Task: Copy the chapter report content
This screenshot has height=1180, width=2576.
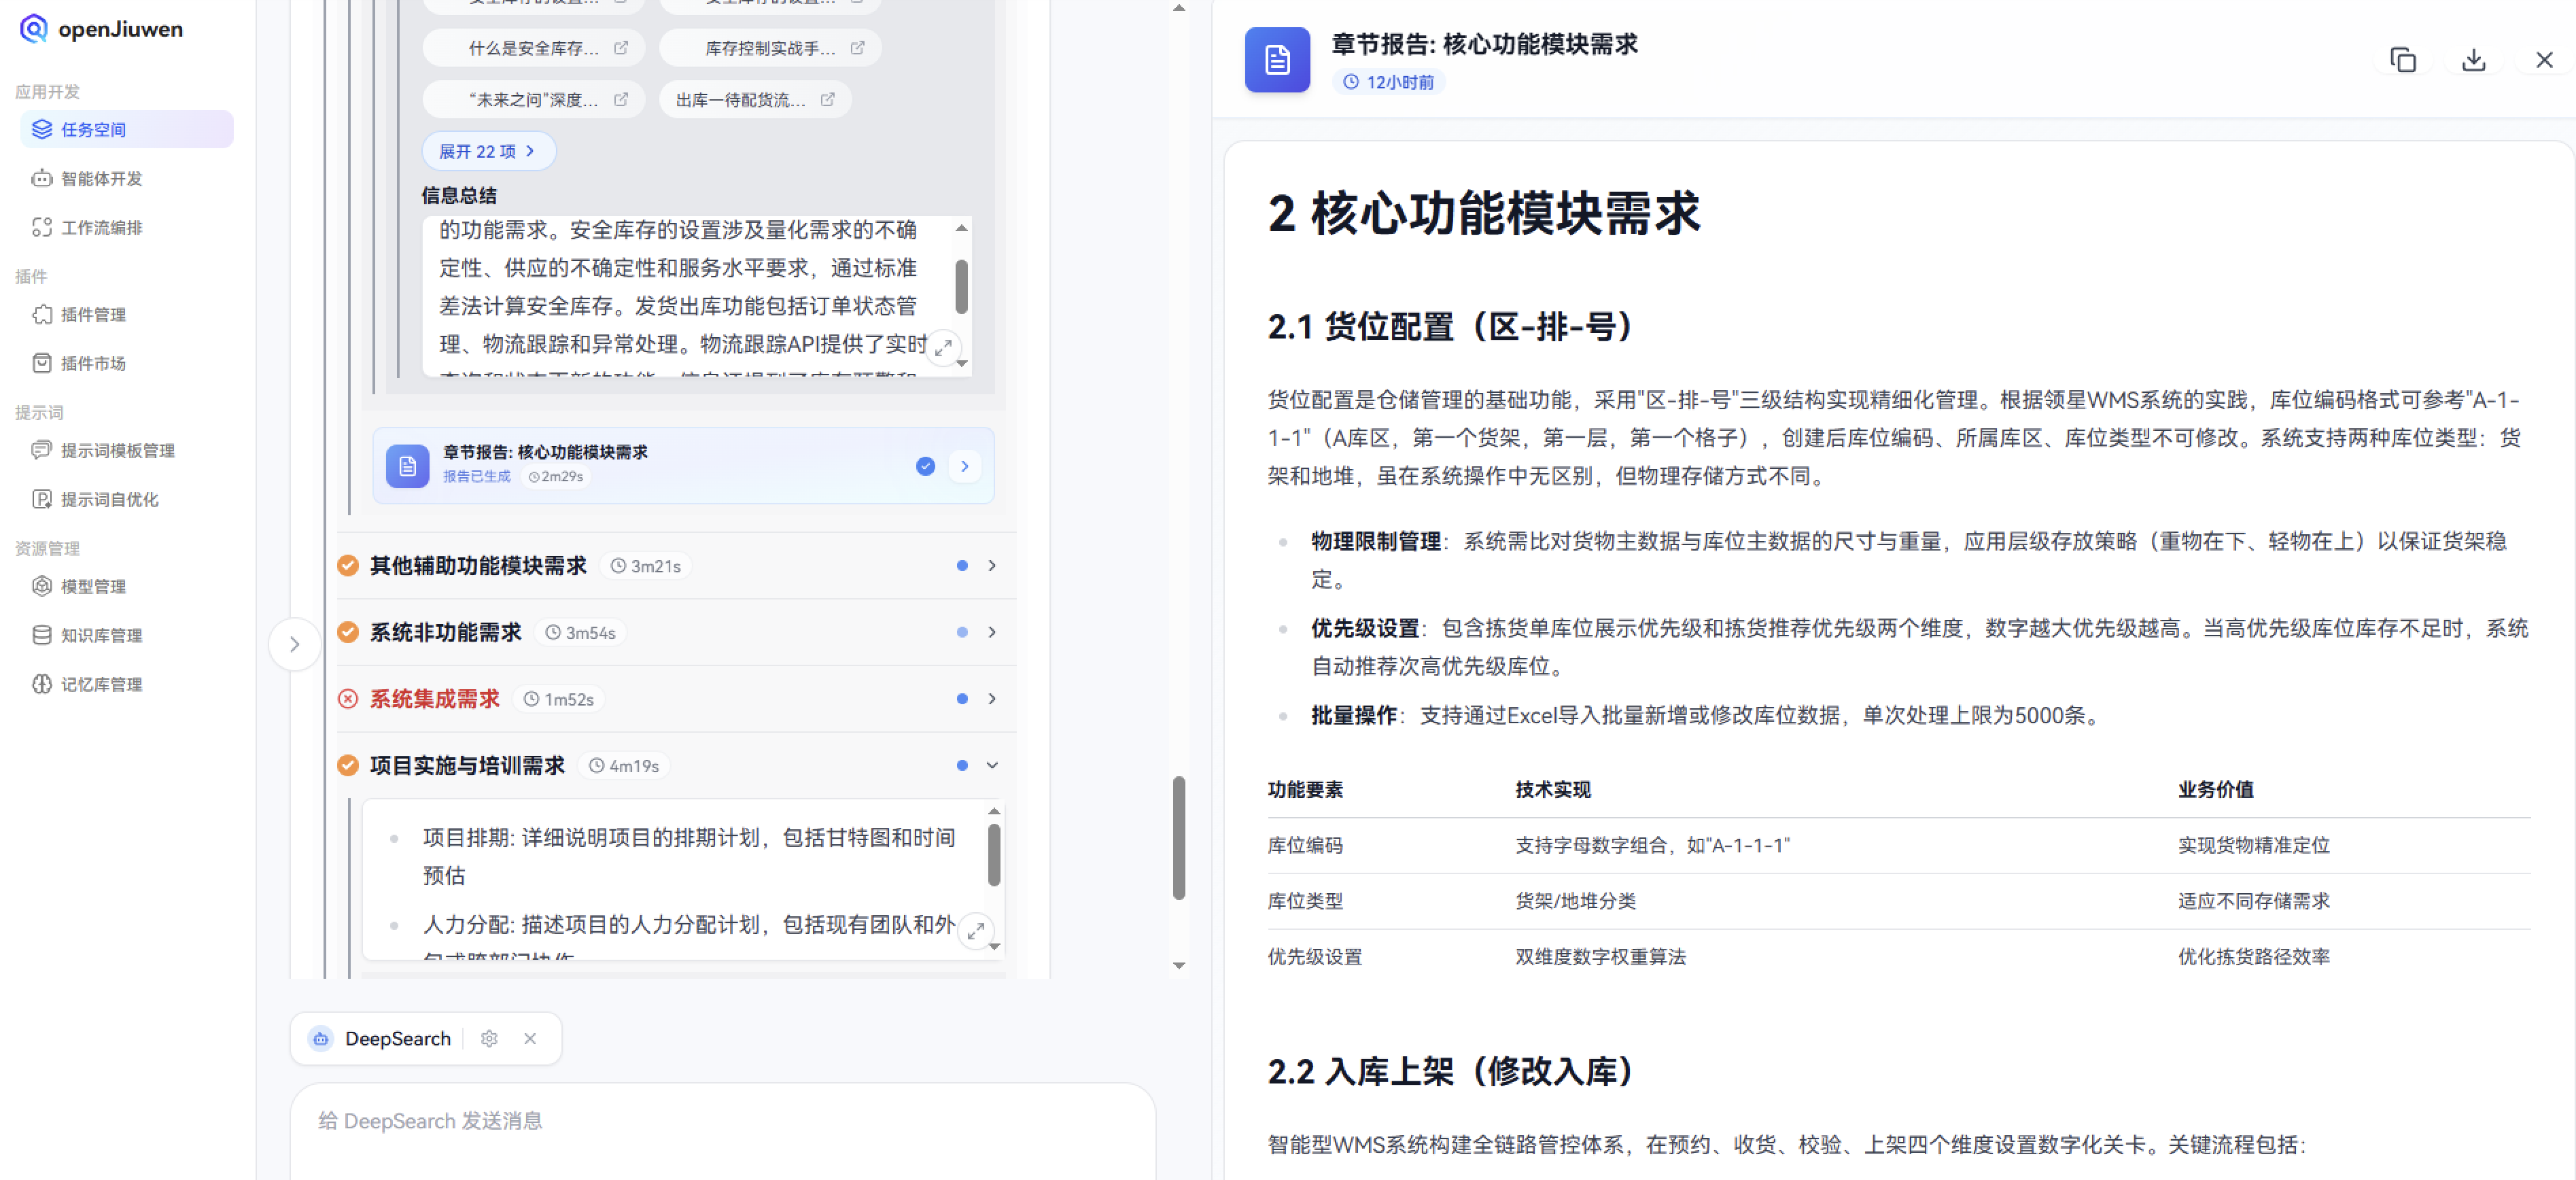Action: [x=2403, y=60]
